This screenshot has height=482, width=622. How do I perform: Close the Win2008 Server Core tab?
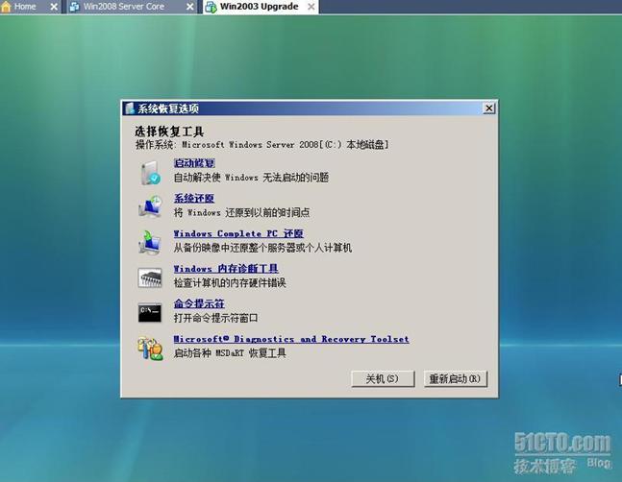tap(188, 7)
